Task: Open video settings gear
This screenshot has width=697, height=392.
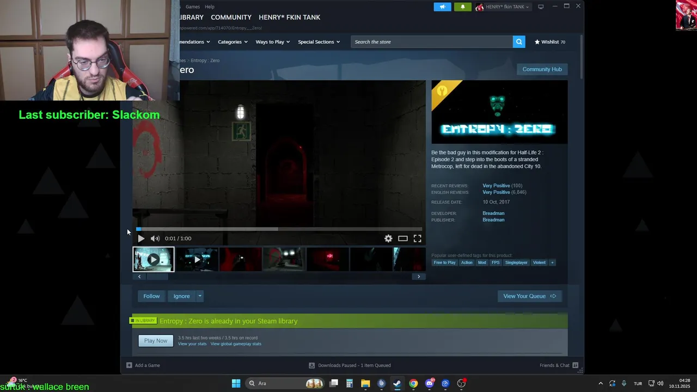Action: (x=388, y=238)
